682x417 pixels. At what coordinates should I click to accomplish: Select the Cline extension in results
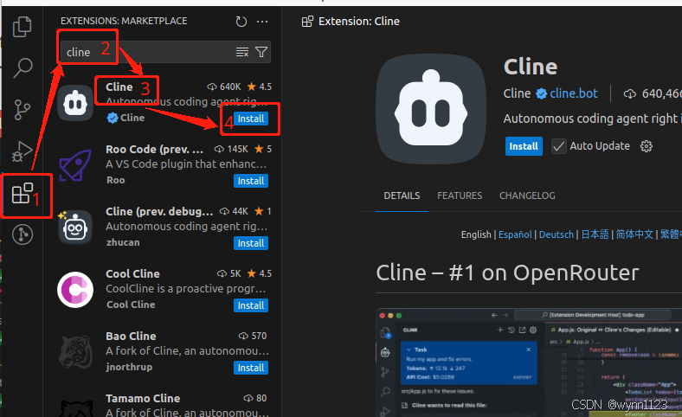(164, 103)
